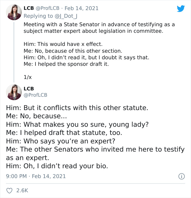Open the info circle icon
This screenshot has height=198, width=191.
(181, 176)
